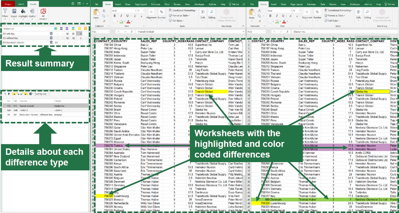Toggle Bold formatting in left workbook
The image size is (399, 213).
114,16
